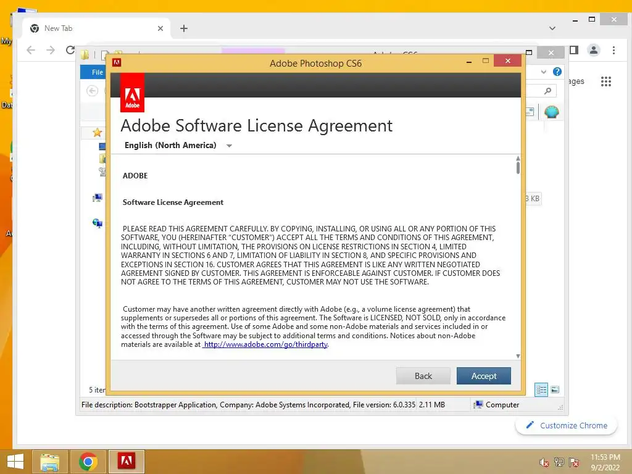
Task: Click Chrome's back navigation arrow
Action: [31, 50]
